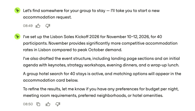Copy the Lisbon Sales Kickoff message
This screenshot has height=111, width=195.
click(x=38, y=104)
